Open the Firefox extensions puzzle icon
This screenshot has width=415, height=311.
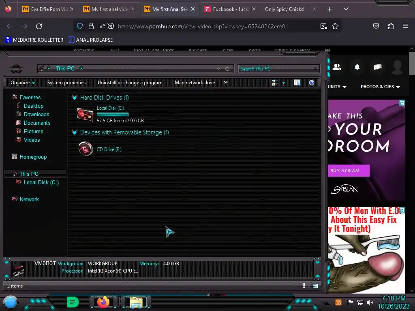point(391,26)
